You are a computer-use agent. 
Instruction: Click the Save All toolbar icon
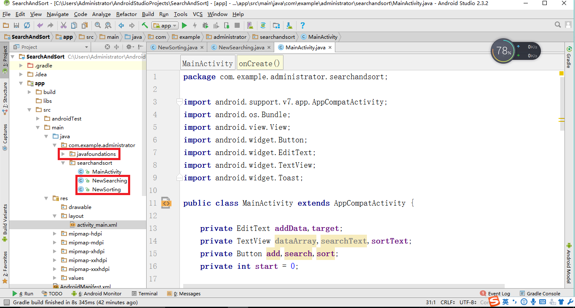click(16, 26)
